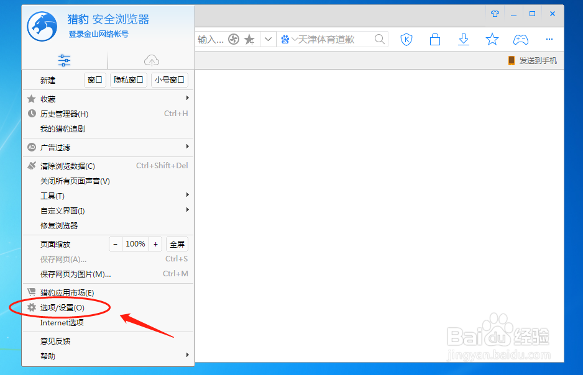Viewport: 583px width, 375px height.
Task: Open a new 隐私窗口 private window
Action: [128, 80]
